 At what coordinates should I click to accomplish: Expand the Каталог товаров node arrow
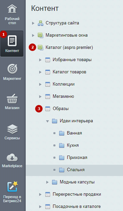40,72
